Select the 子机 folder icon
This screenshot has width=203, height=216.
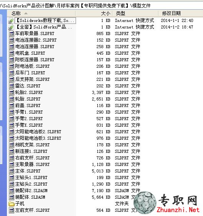tap(12, 204)
